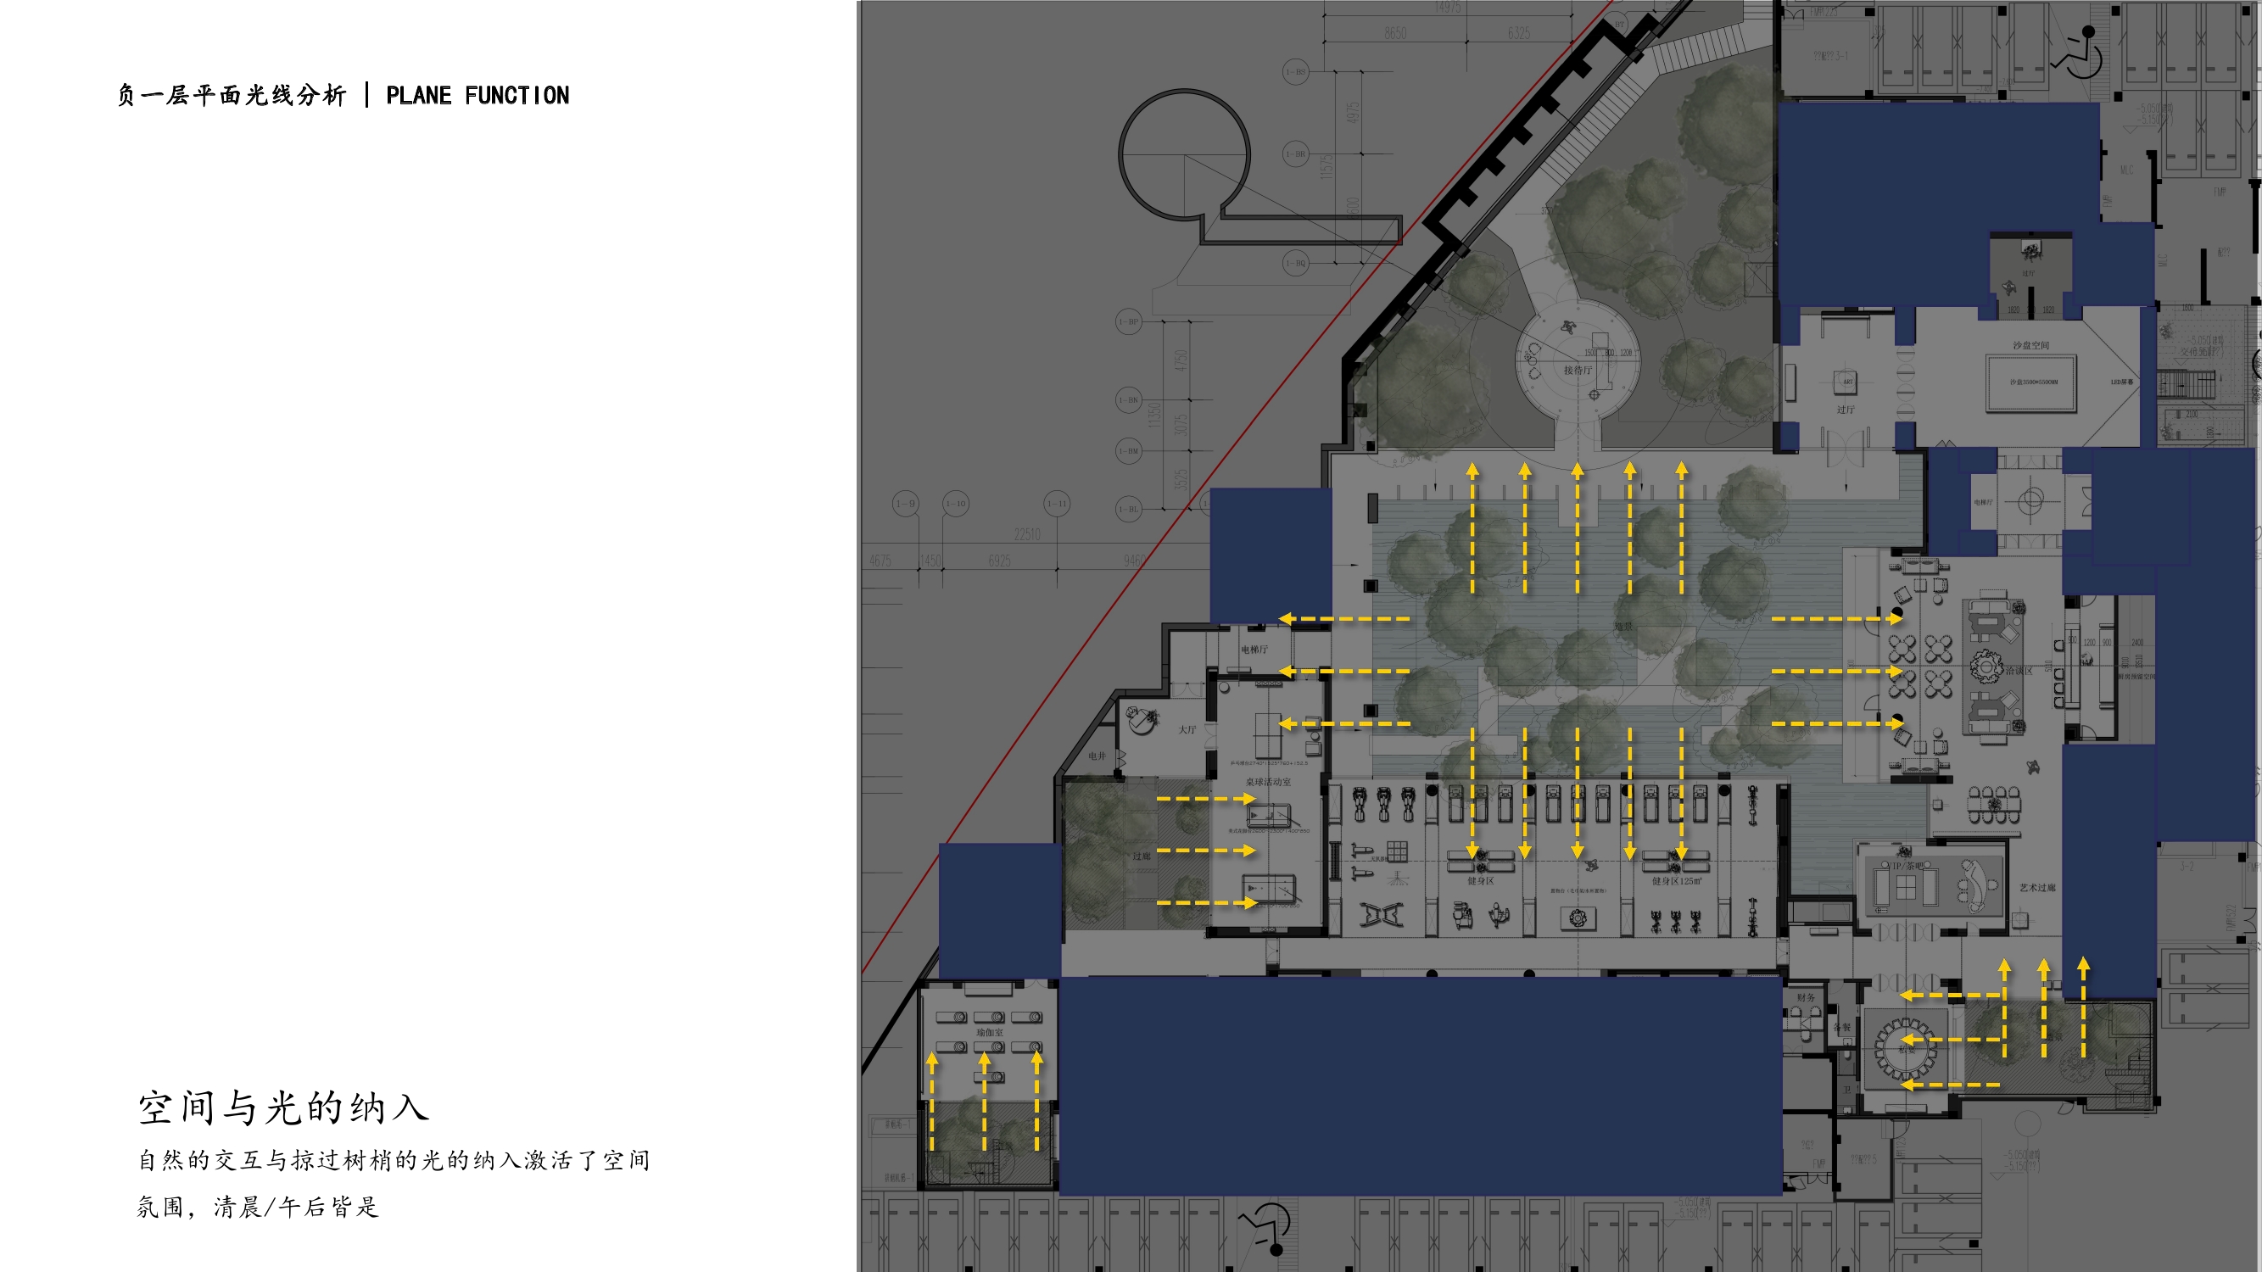Viewport: 2262px width, 1272px height.
Task: Click the wheelchair symbol in bottom parking row
Action: 1267,1227
